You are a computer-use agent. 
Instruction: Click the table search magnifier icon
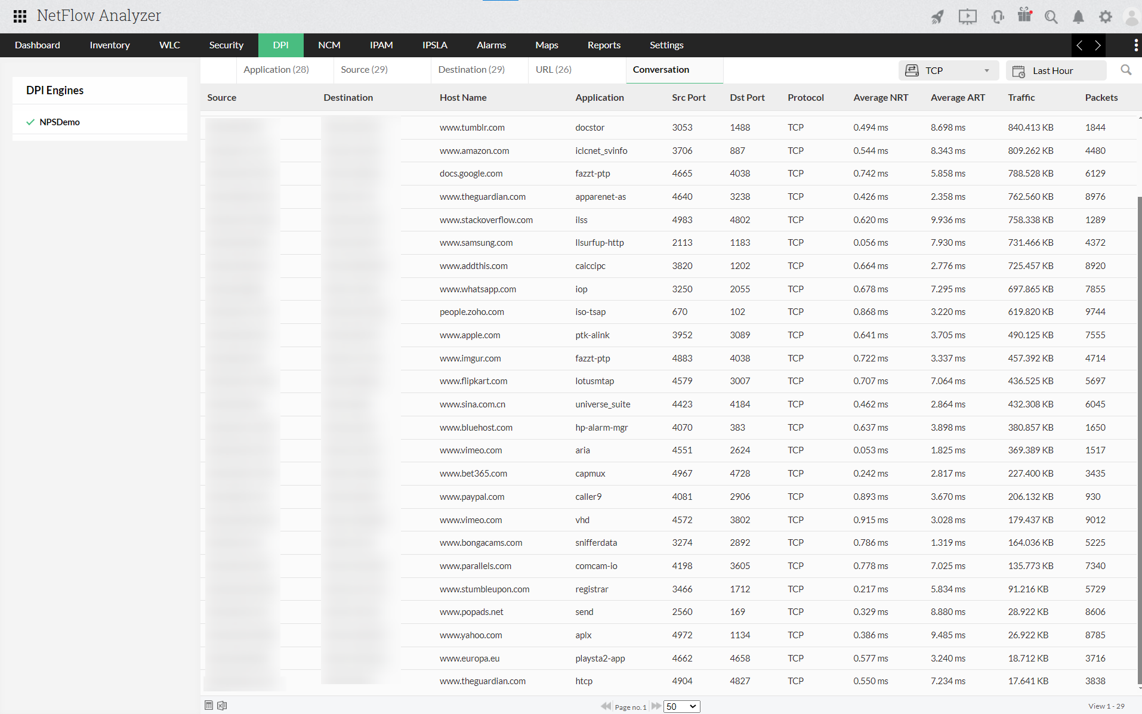coord(1126,70)
